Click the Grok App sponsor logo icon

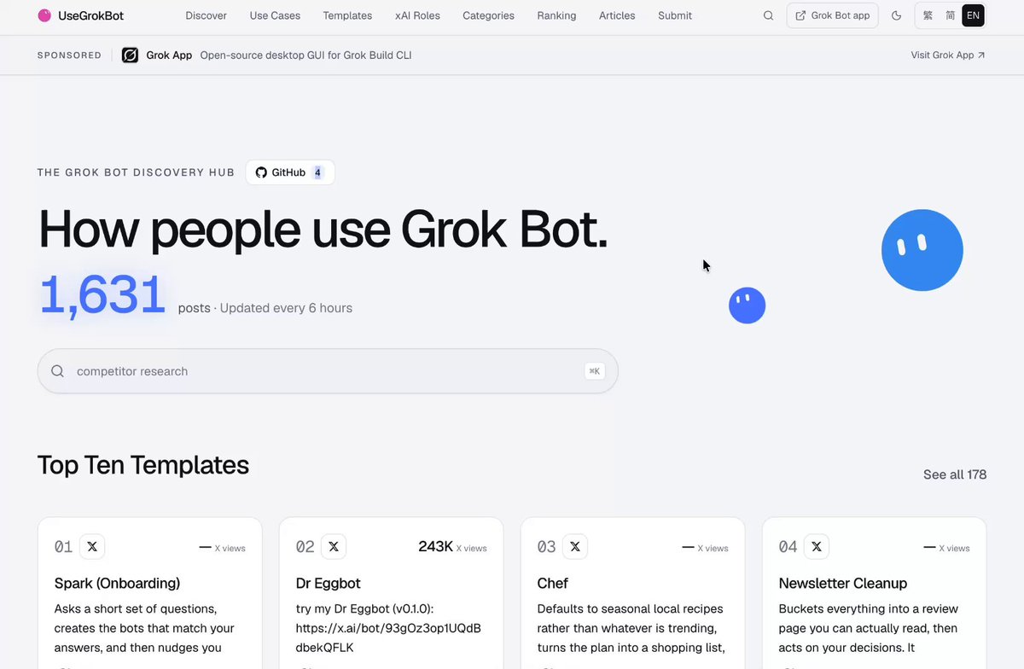coord(130,55)
